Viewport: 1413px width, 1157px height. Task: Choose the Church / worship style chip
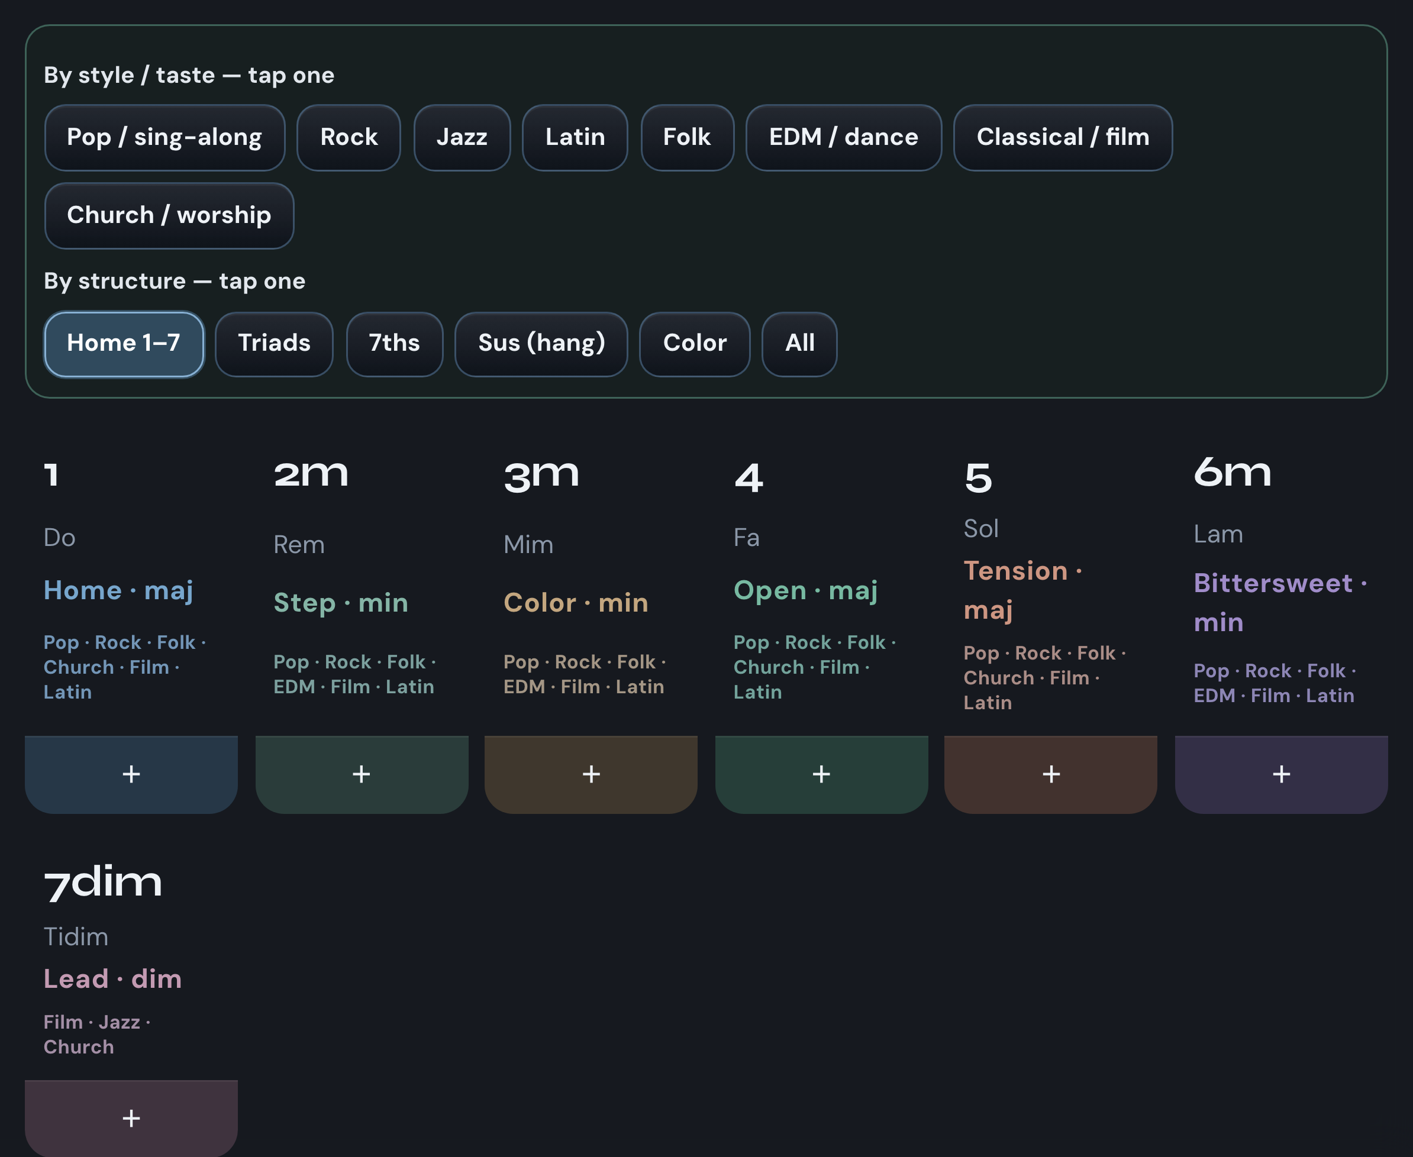point(169,215)
